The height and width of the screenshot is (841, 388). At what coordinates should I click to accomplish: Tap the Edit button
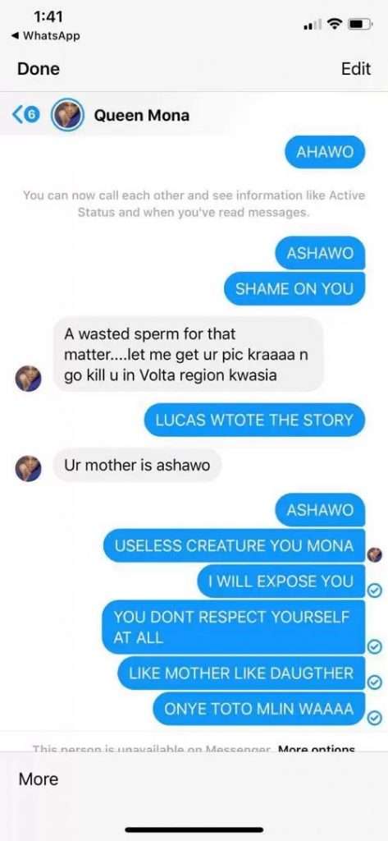[x=356, y=69]
